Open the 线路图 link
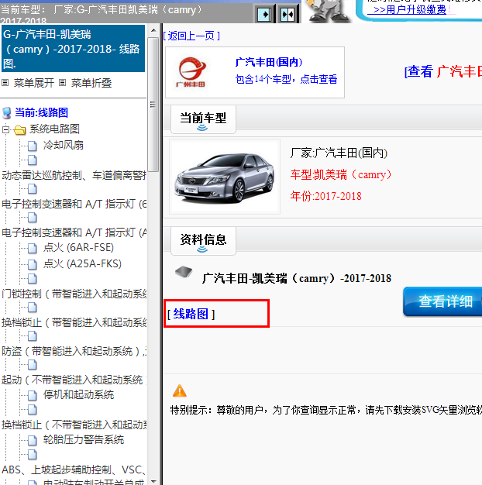 [191, 314]
